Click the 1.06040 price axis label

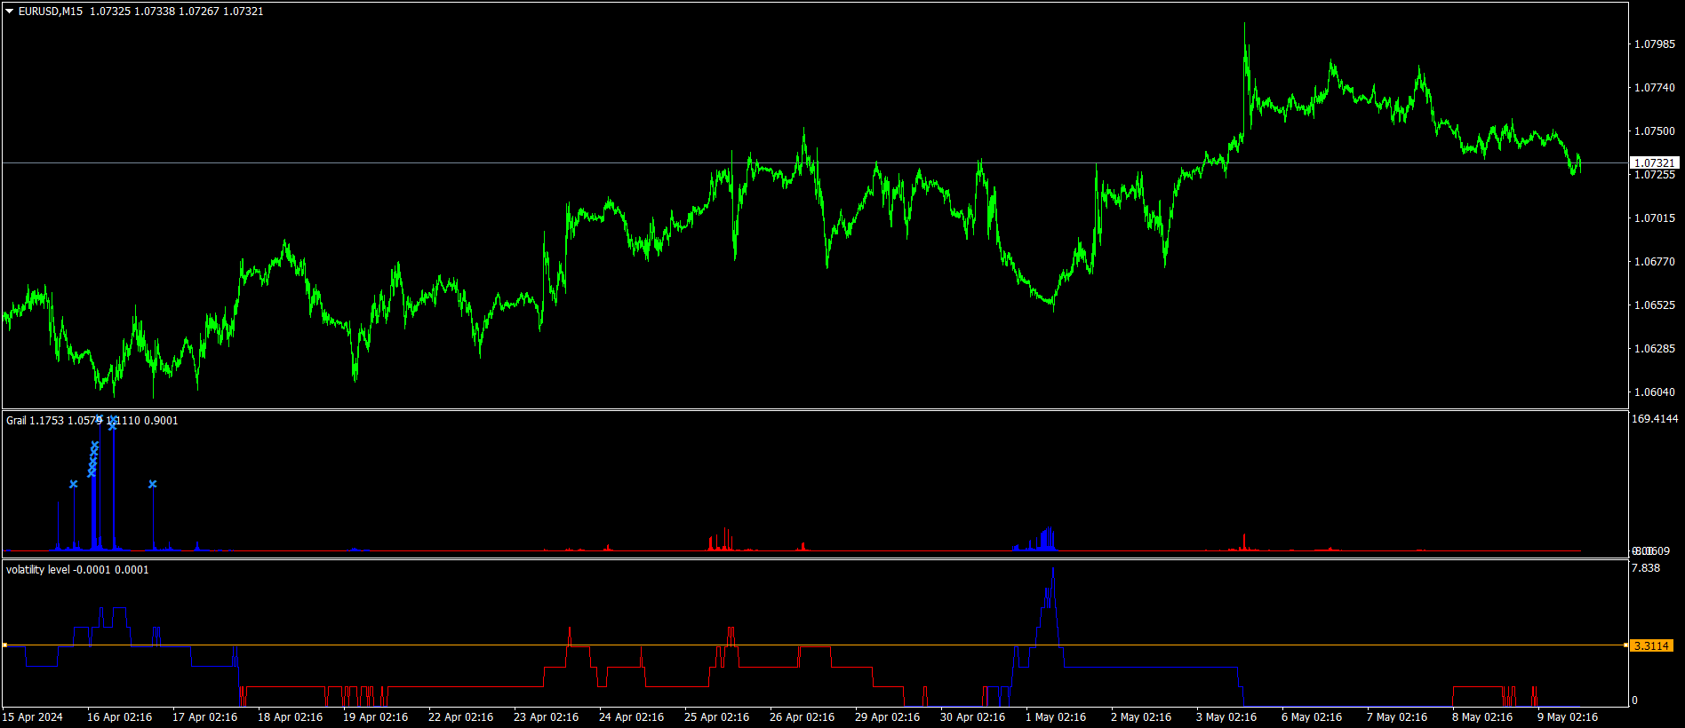1655,392
